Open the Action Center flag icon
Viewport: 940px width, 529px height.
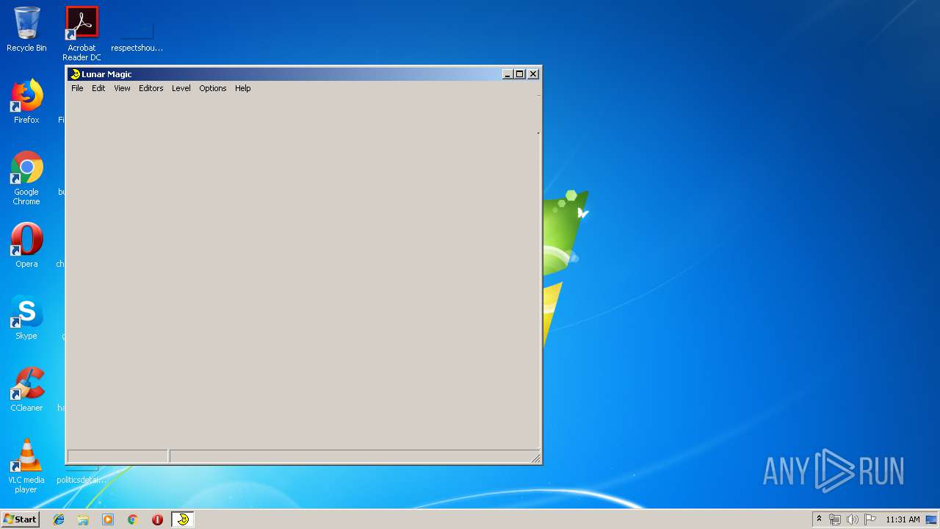coord(870,519)
